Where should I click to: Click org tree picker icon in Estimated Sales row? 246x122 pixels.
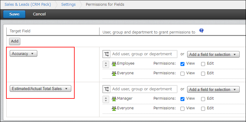[106, 89]
